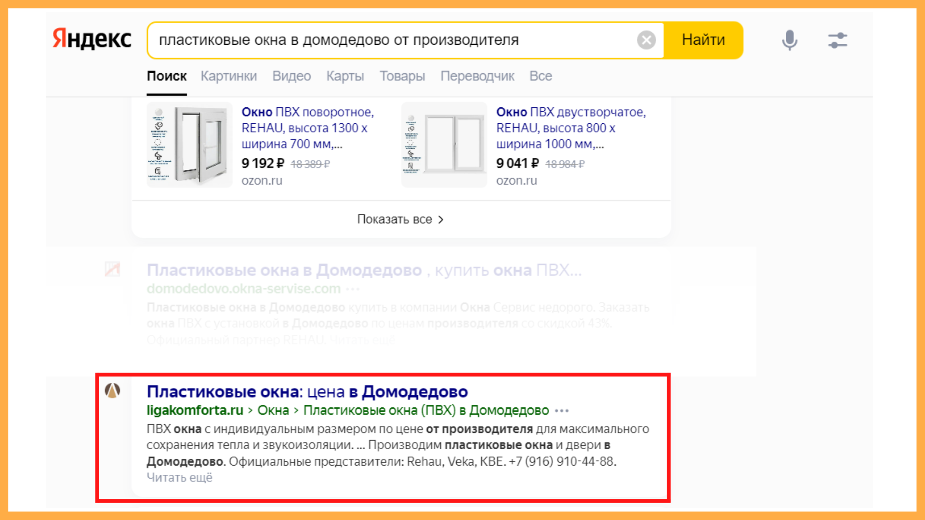Open Окно ПВХ поворотное product link
This screenshot has width=925, height=520.
[x=308, y=128]
